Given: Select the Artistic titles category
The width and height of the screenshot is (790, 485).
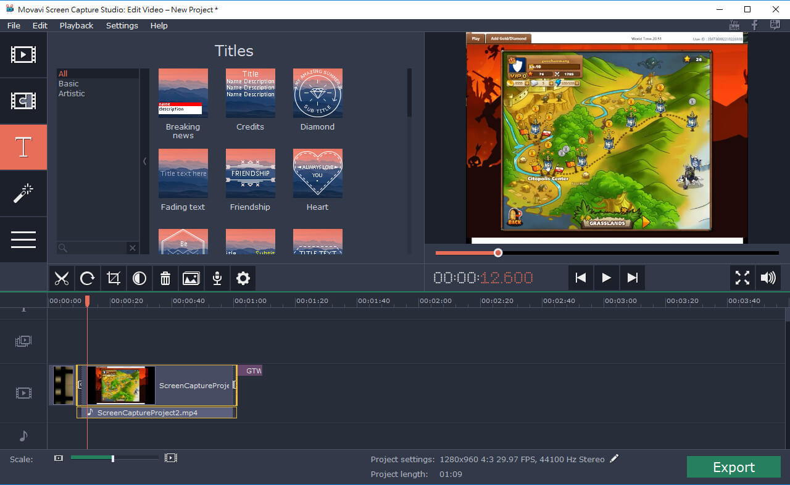Looking at the screenshot, I should 72,94.
